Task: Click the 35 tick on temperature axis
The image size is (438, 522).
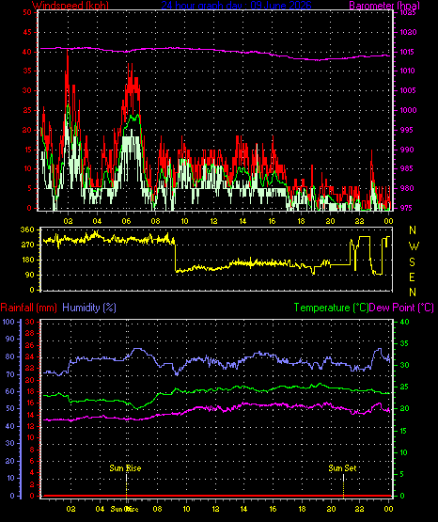Action: coord(404,343)
